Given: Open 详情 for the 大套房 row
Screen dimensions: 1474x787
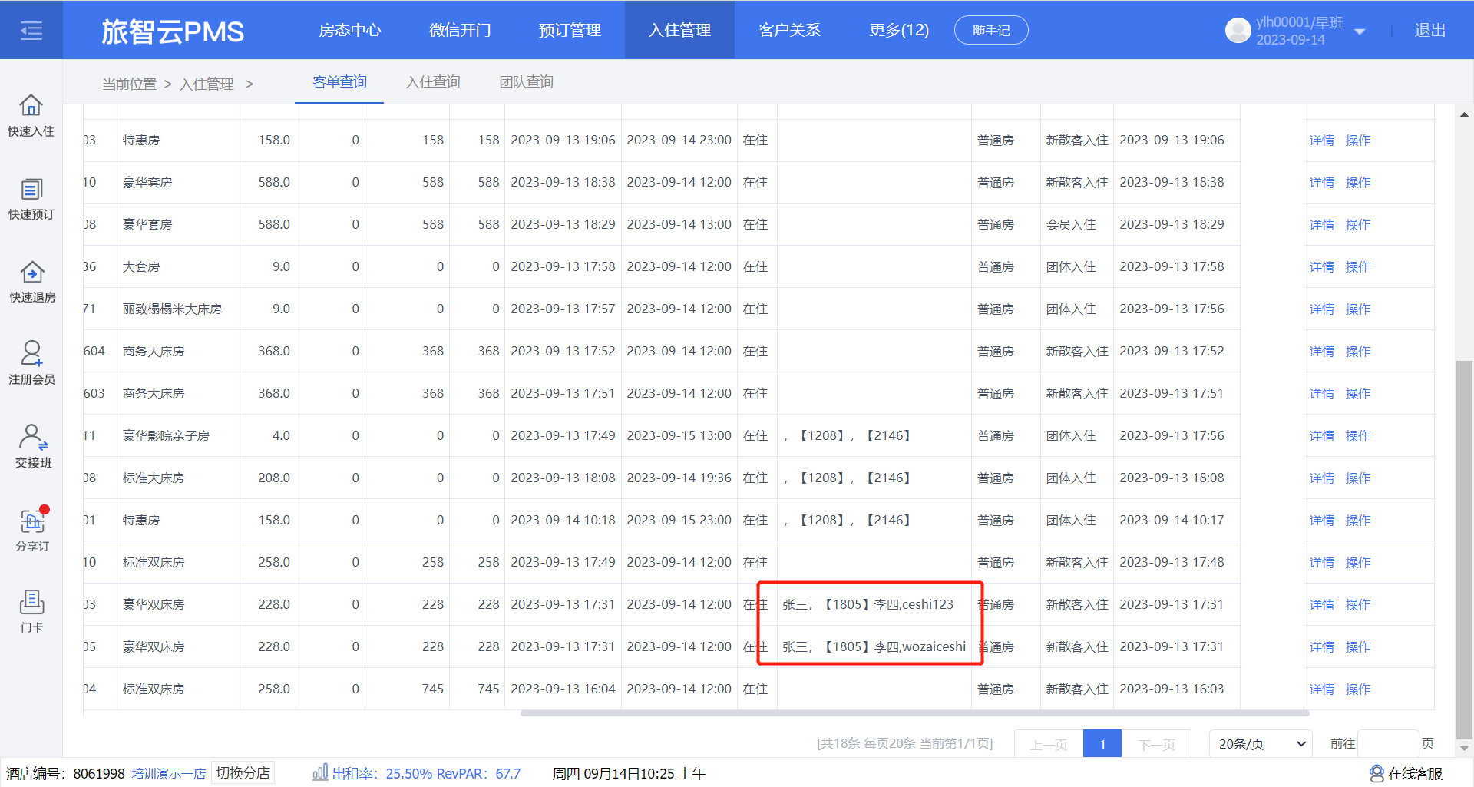Looking at the screenshot, I should 1321,267.
